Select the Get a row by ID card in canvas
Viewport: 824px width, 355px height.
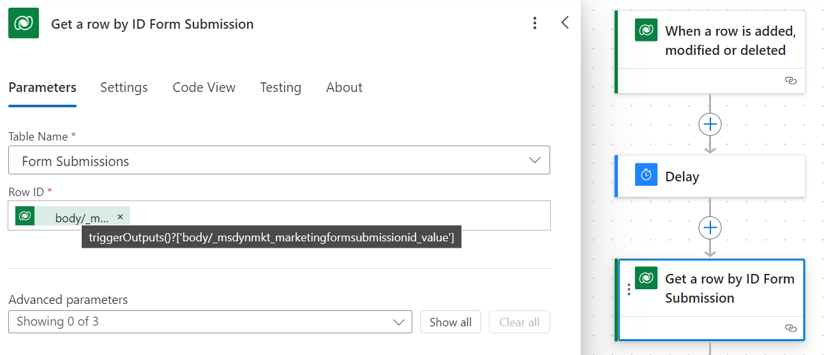[x=710, y=299]
